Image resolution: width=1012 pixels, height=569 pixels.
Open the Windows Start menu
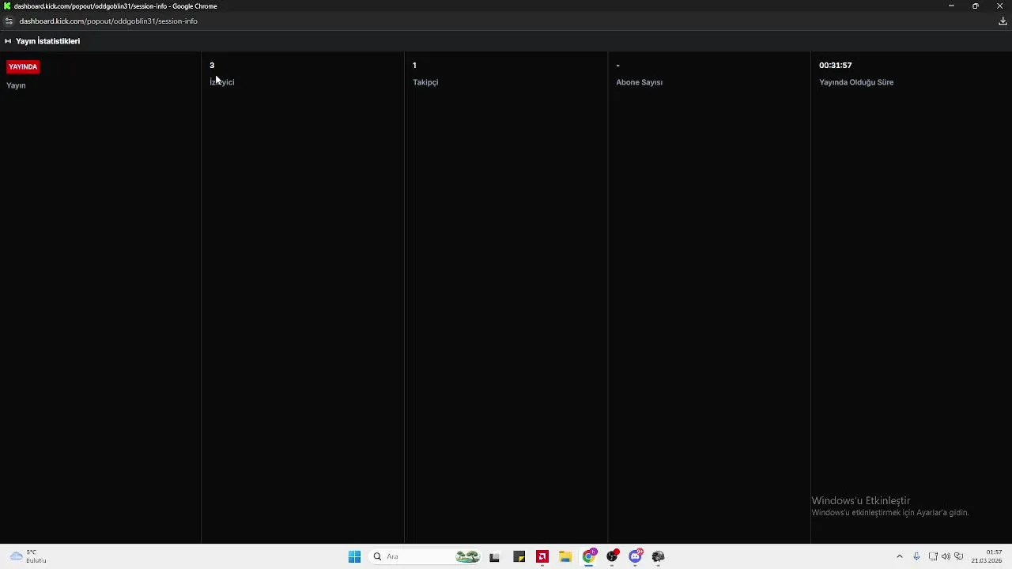(x=354, y=556)
